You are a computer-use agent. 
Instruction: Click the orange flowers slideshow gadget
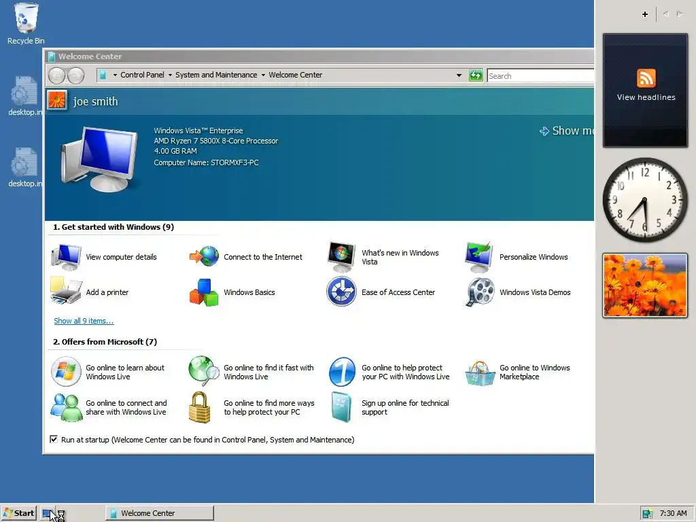tap(645, 285)
